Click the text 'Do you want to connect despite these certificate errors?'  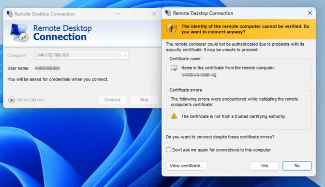pyautogui.click(x=220, y=137)
